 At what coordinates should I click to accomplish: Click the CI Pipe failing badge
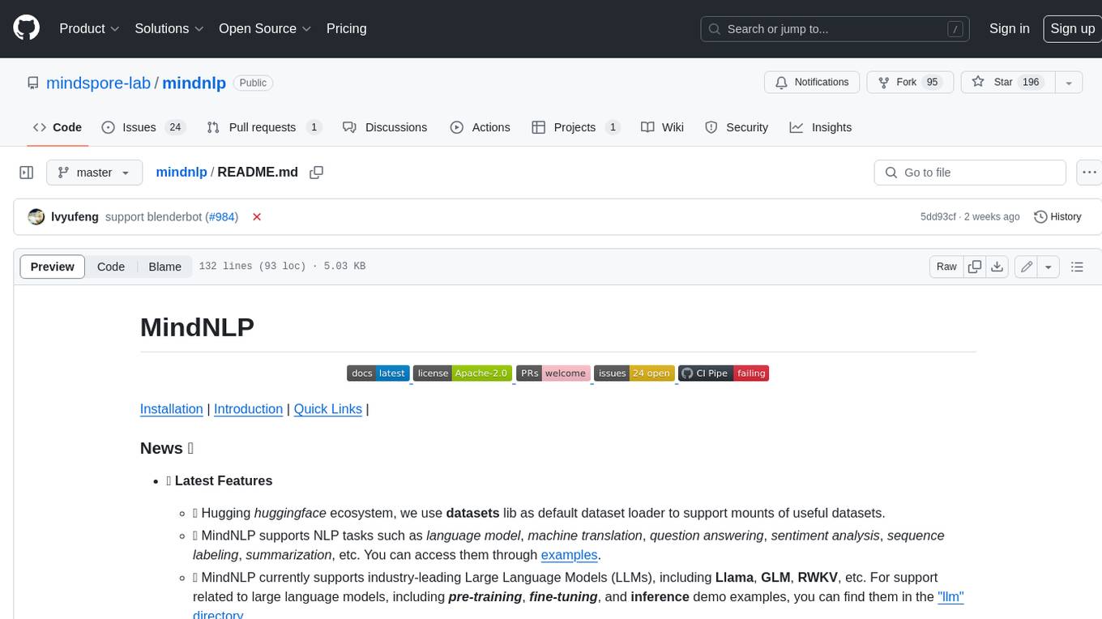tap(723, 374)
